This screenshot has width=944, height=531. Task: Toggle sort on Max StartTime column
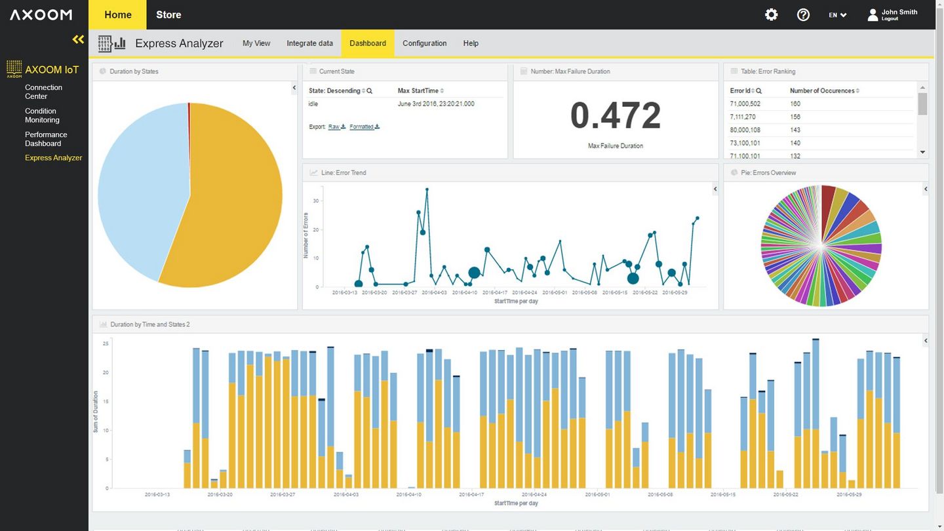pyautogui.click(x=442, y=91)
